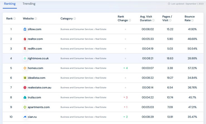Click the green up arrow for homes.com
The height and width of the screenshot is (124, 206).
coord(124,68)
